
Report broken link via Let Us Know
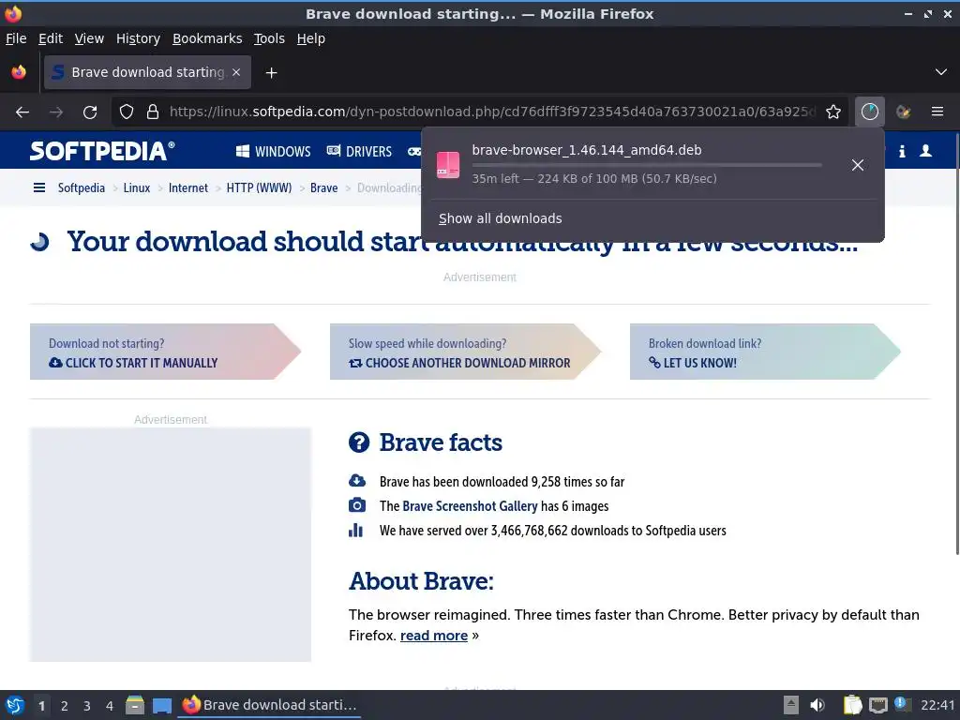coord(765,352)
